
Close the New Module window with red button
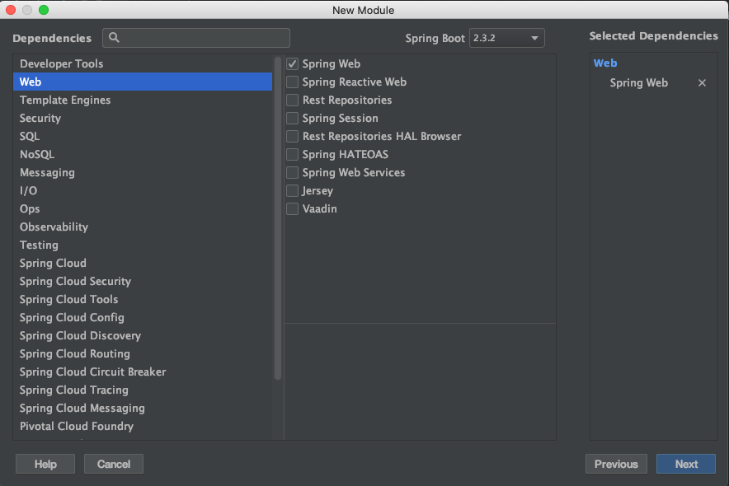point(11,10)
